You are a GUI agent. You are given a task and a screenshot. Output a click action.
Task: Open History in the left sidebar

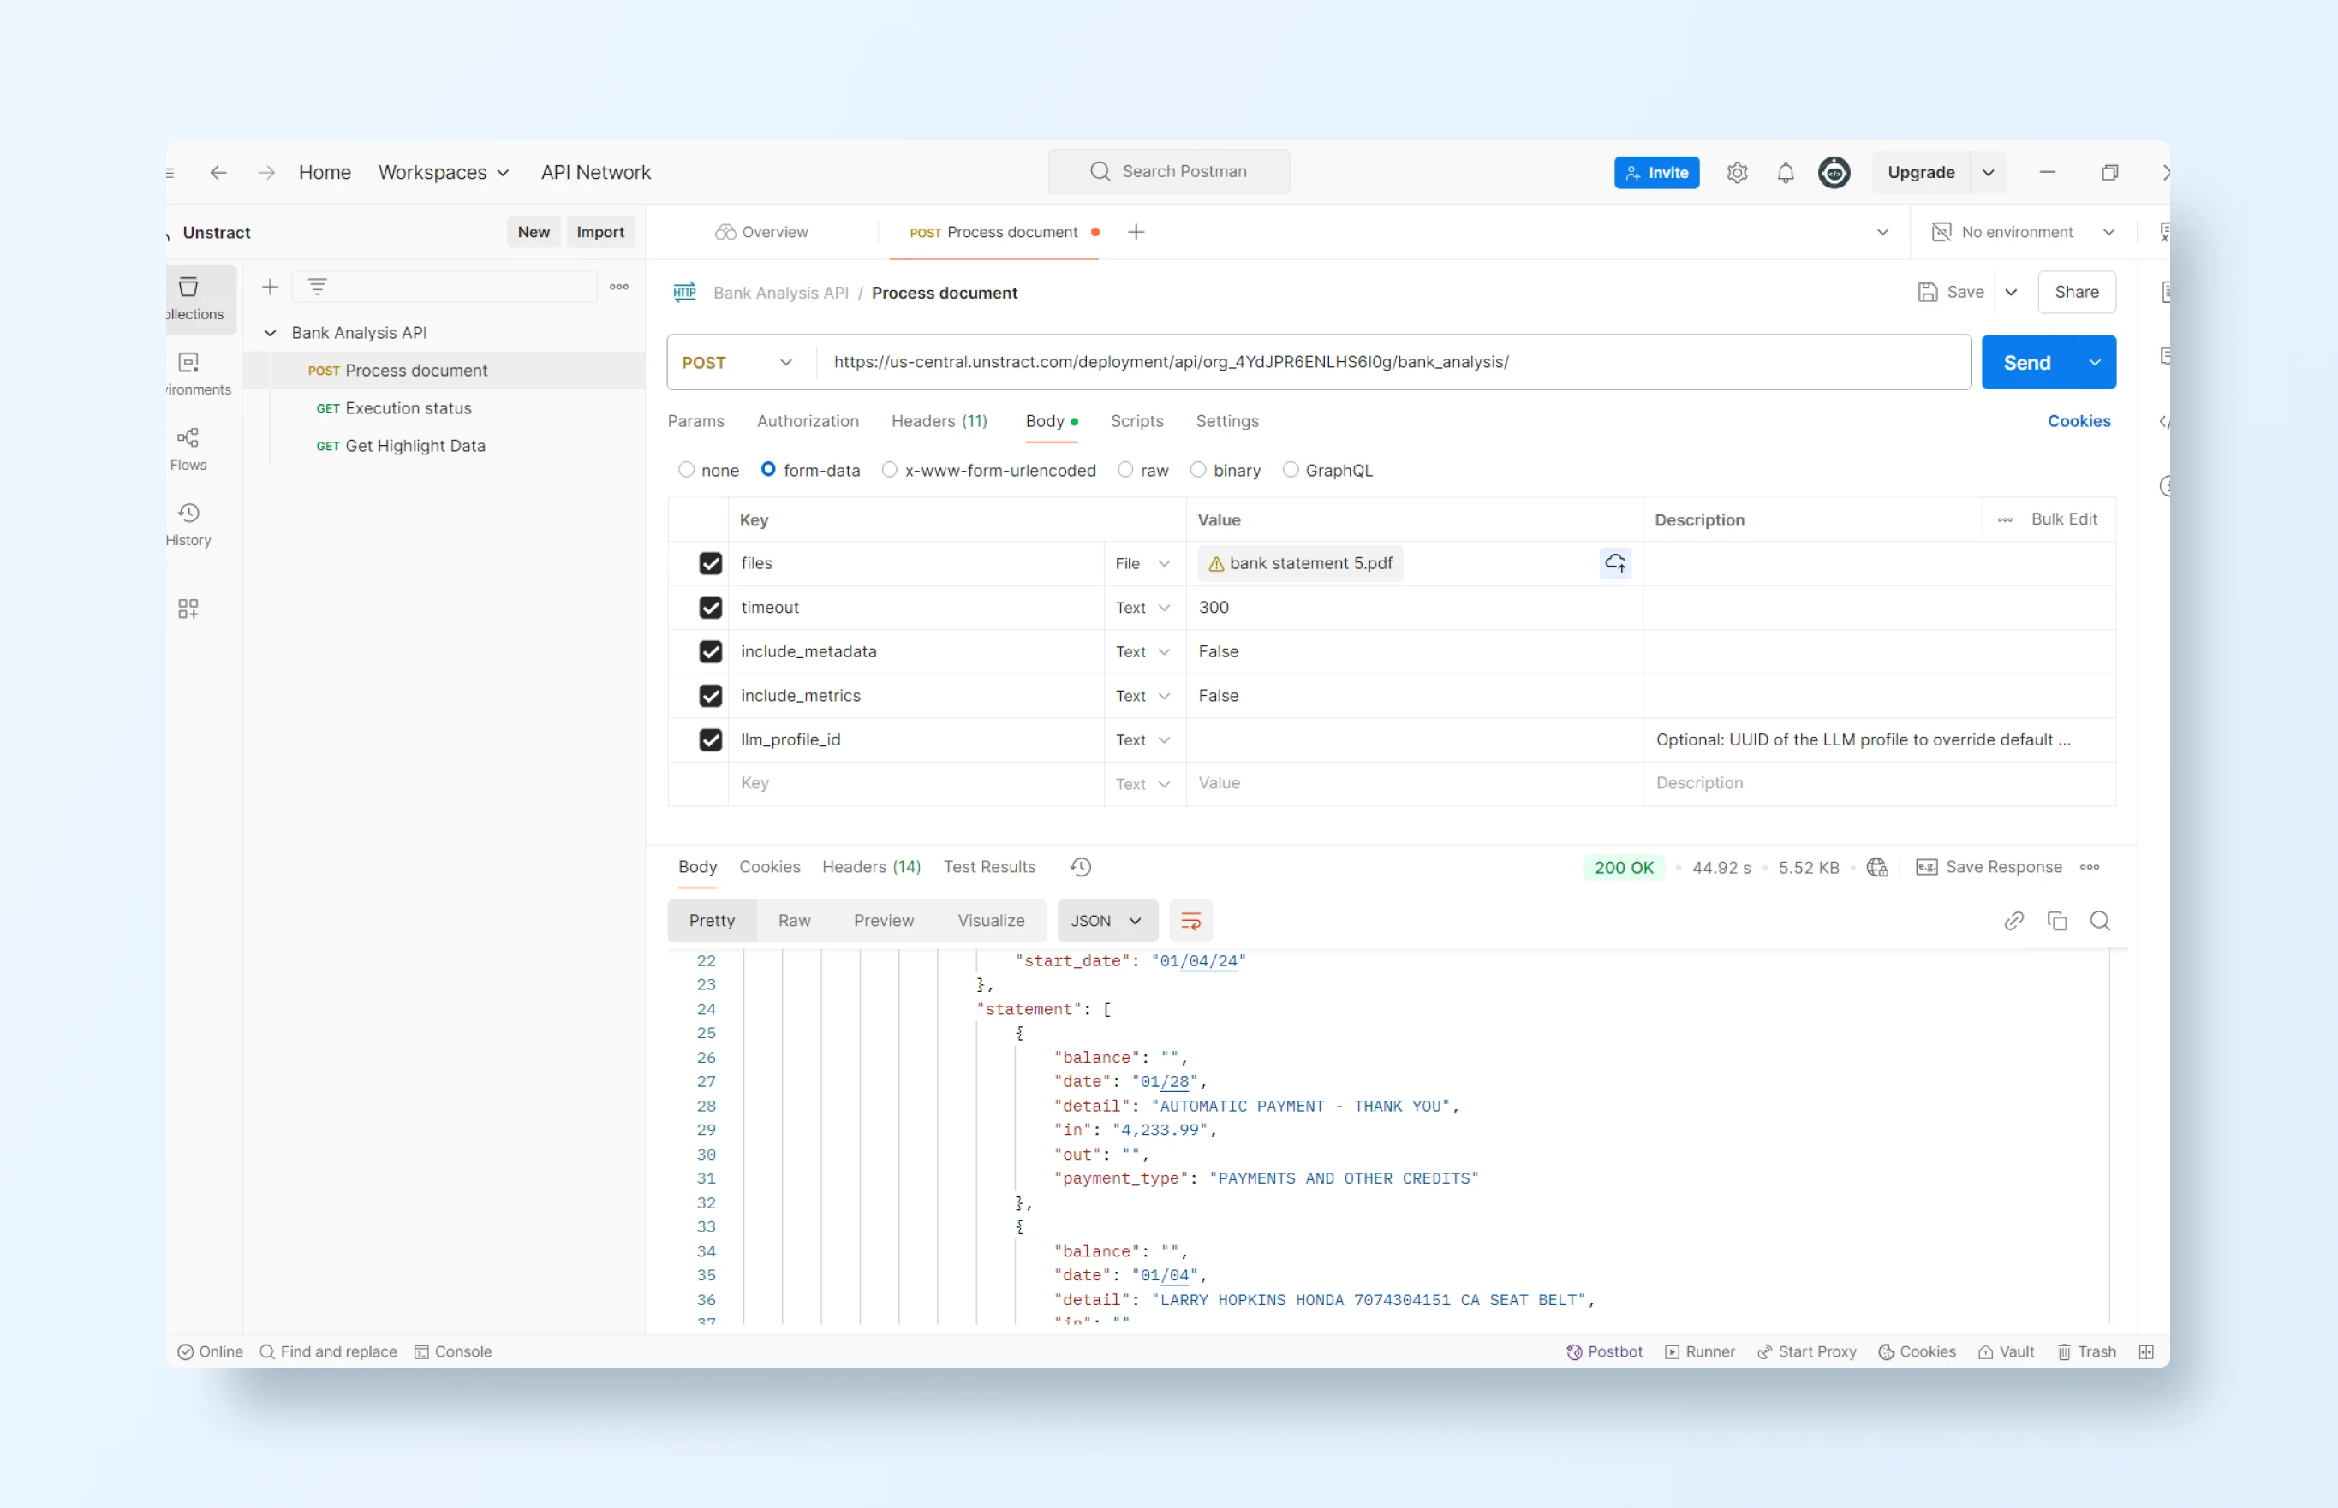point(188,524)
